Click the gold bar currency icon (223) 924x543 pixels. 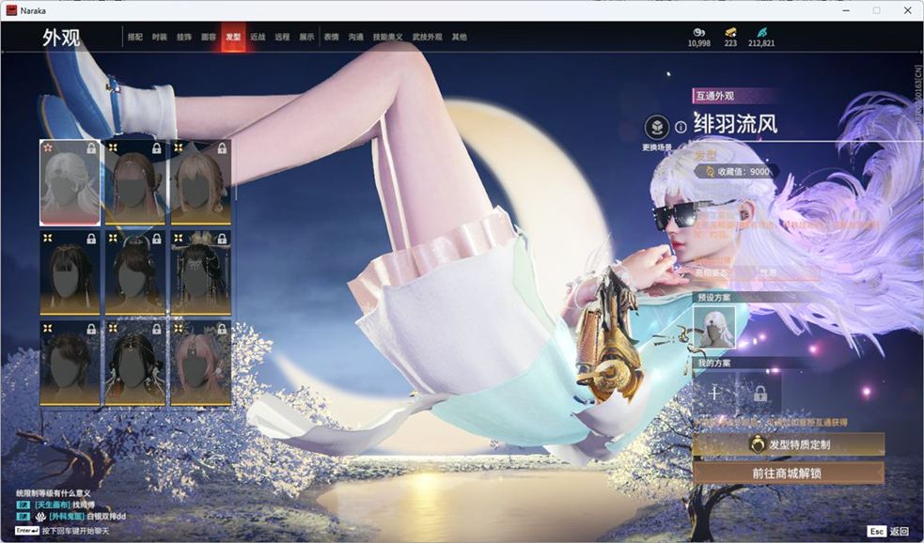pos(730,32)
